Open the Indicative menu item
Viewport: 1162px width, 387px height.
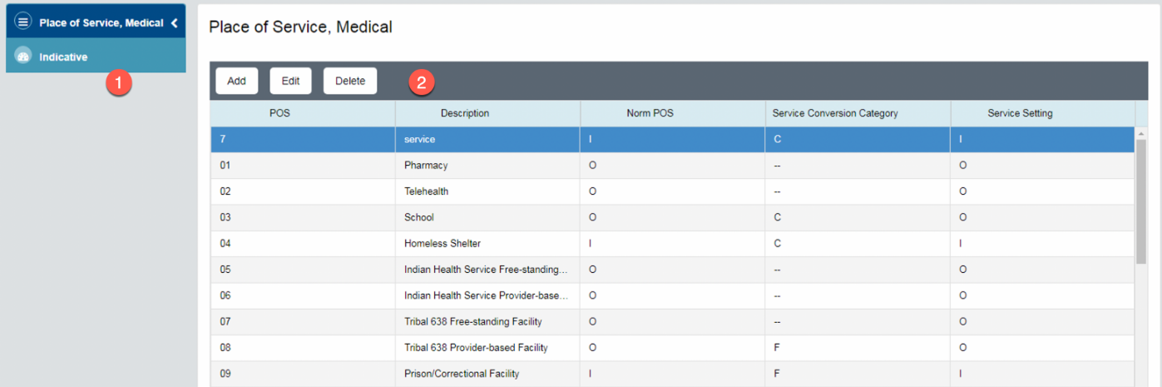pyautogui.click(x=63, y=57)
